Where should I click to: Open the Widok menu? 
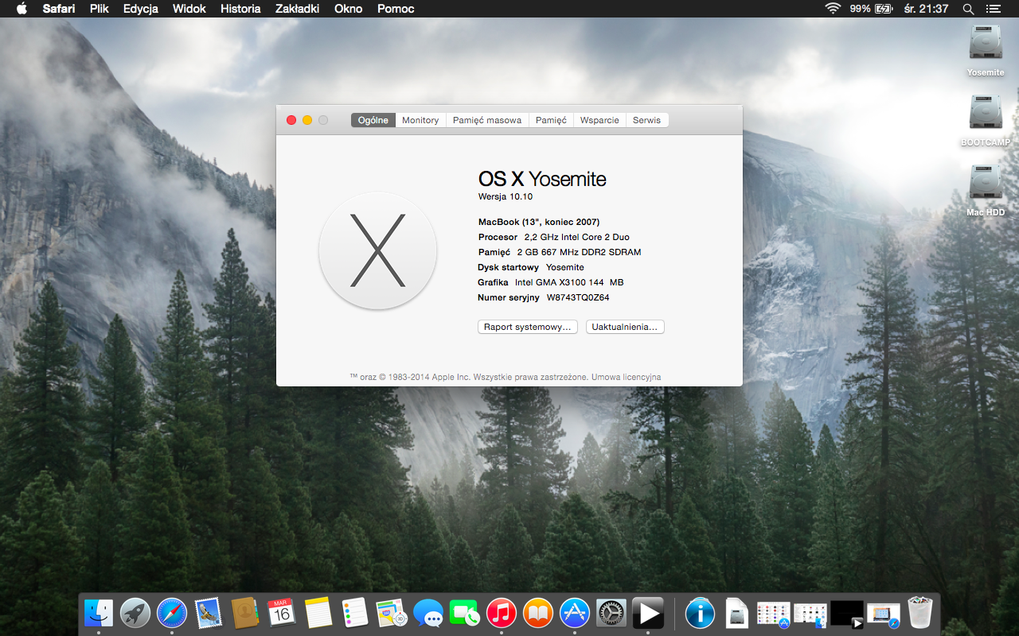pyautogui.click(x=189, y=9)
